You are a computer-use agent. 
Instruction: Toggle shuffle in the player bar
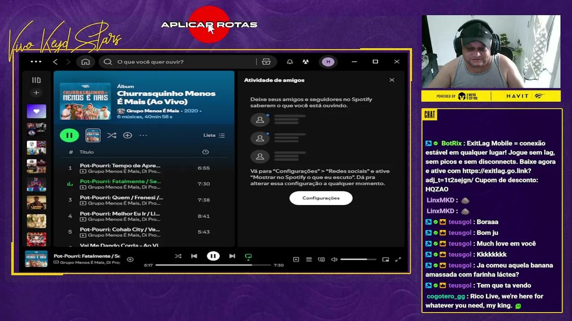[178, 256]
